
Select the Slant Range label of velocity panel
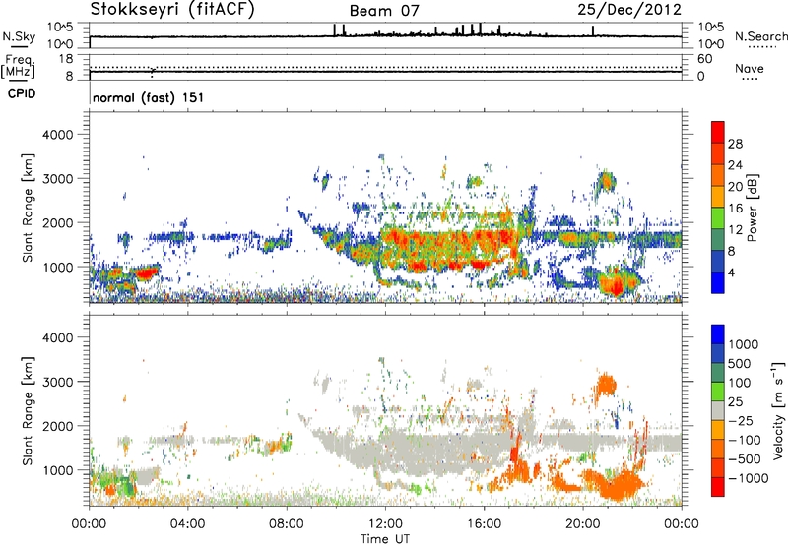coord(28,410)
